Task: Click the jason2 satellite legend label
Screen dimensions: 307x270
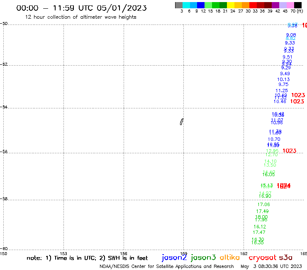Action: click(174, 258)
